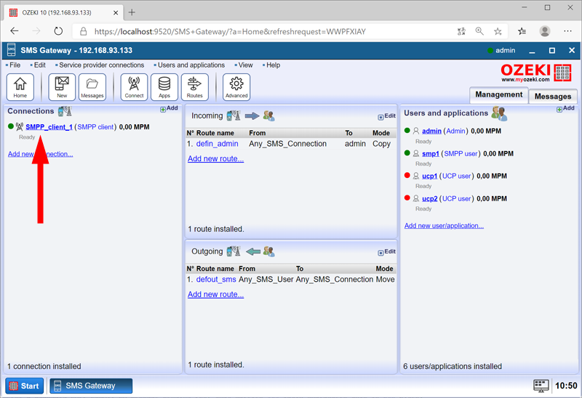The width and height of the screenshot is (582, 398).
Task: Close the OZEKI 10 browser tab
Action: pyautogui.click(x=116, y=12)
